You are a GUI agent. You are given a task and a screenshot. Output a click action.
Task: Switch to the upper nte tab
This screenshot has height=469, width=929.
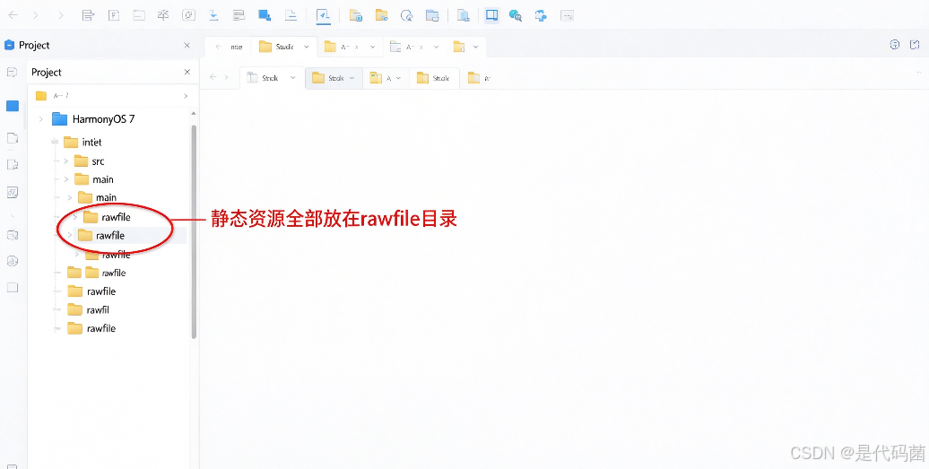[x=237, y=47]
